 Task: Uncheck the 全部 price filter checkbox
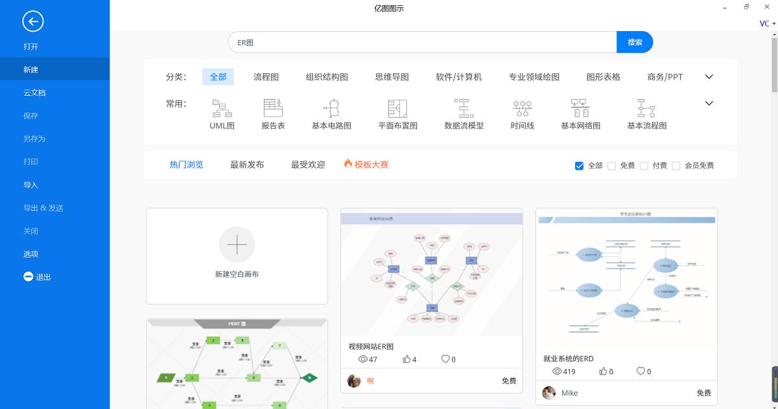[579, 166]
